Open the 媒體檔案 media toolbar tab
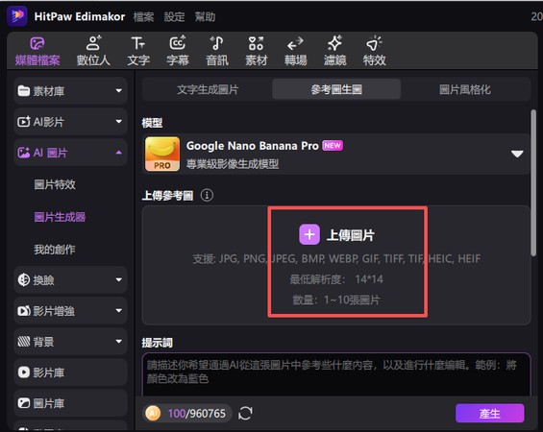 (x=37, y=52)
